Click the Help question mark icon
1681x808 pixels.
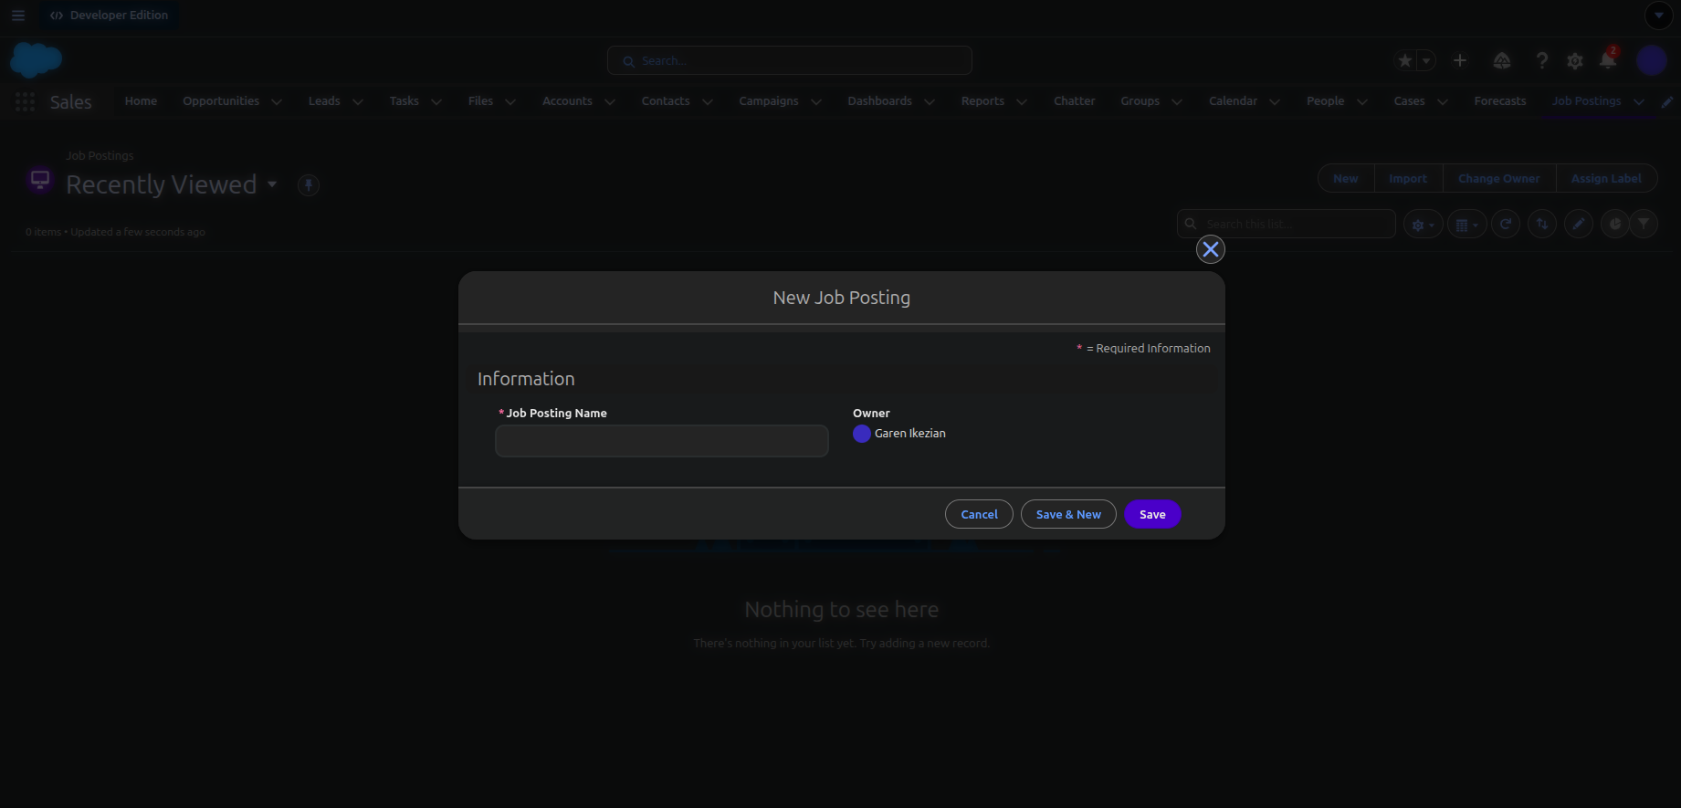(x=1541, y=61)
